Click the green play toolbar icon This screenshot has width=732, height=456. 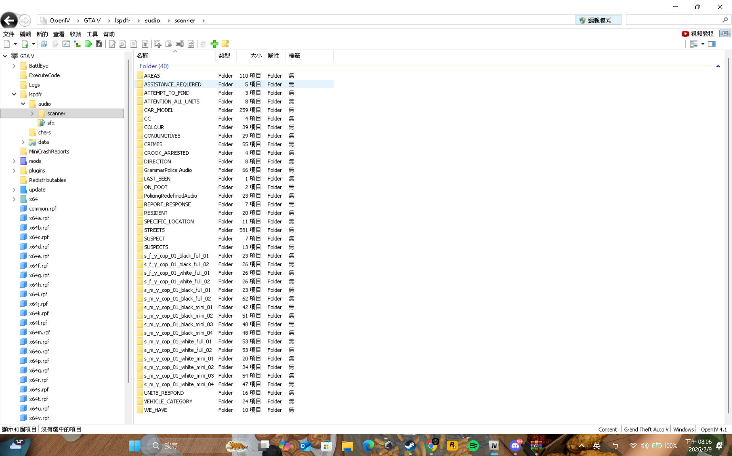click(x=88, y=44)
